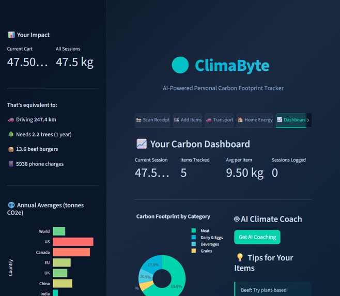Click the lightbulb icon beside Tips for Your Items
Viewport: 340px width, 296px height.
240,257
